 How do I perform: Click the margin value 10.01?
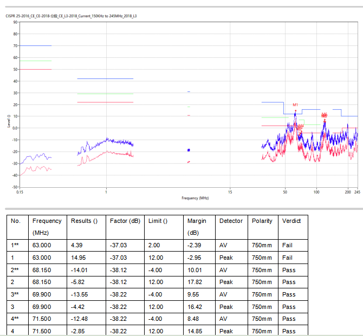(195, 270)
